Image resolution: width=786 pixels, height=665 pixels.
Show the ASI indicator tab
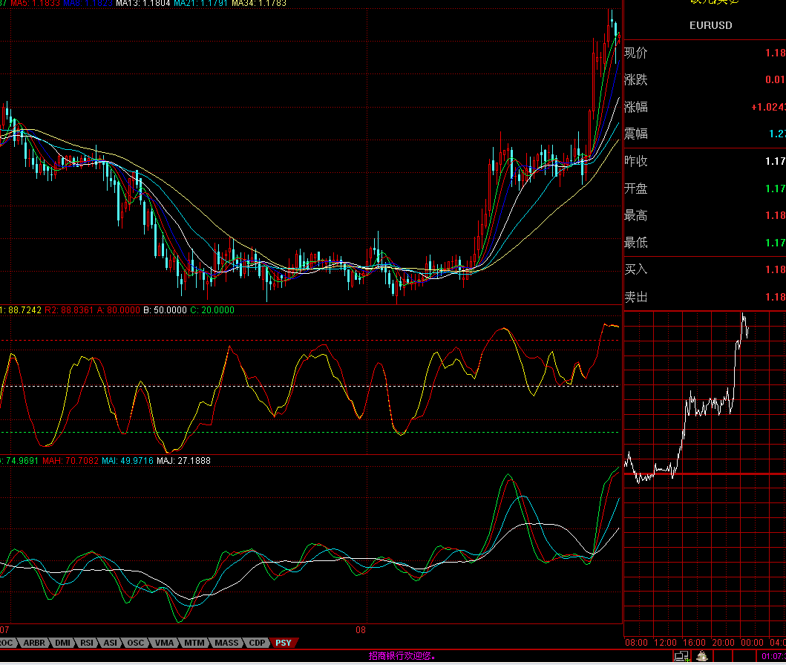coord(110,643)
